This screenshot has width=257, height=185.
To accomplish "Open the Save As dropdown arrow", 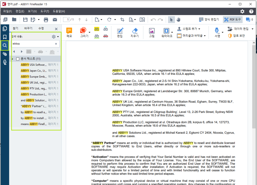I will (39, 20).
